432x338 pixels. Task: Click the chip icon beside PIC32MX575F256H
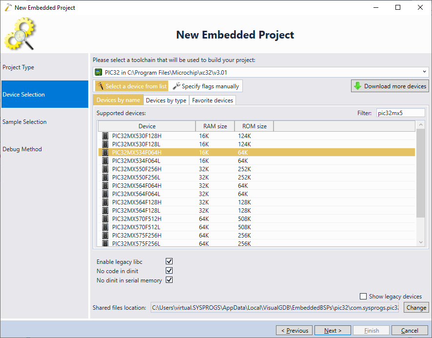pos(105,235)
